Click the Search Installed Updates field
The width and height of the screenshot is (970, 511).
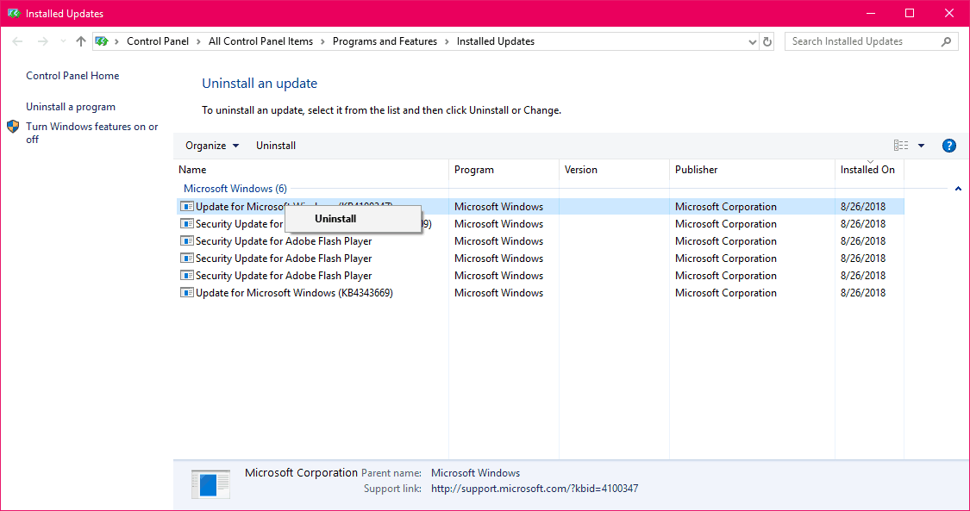point(872,41)
